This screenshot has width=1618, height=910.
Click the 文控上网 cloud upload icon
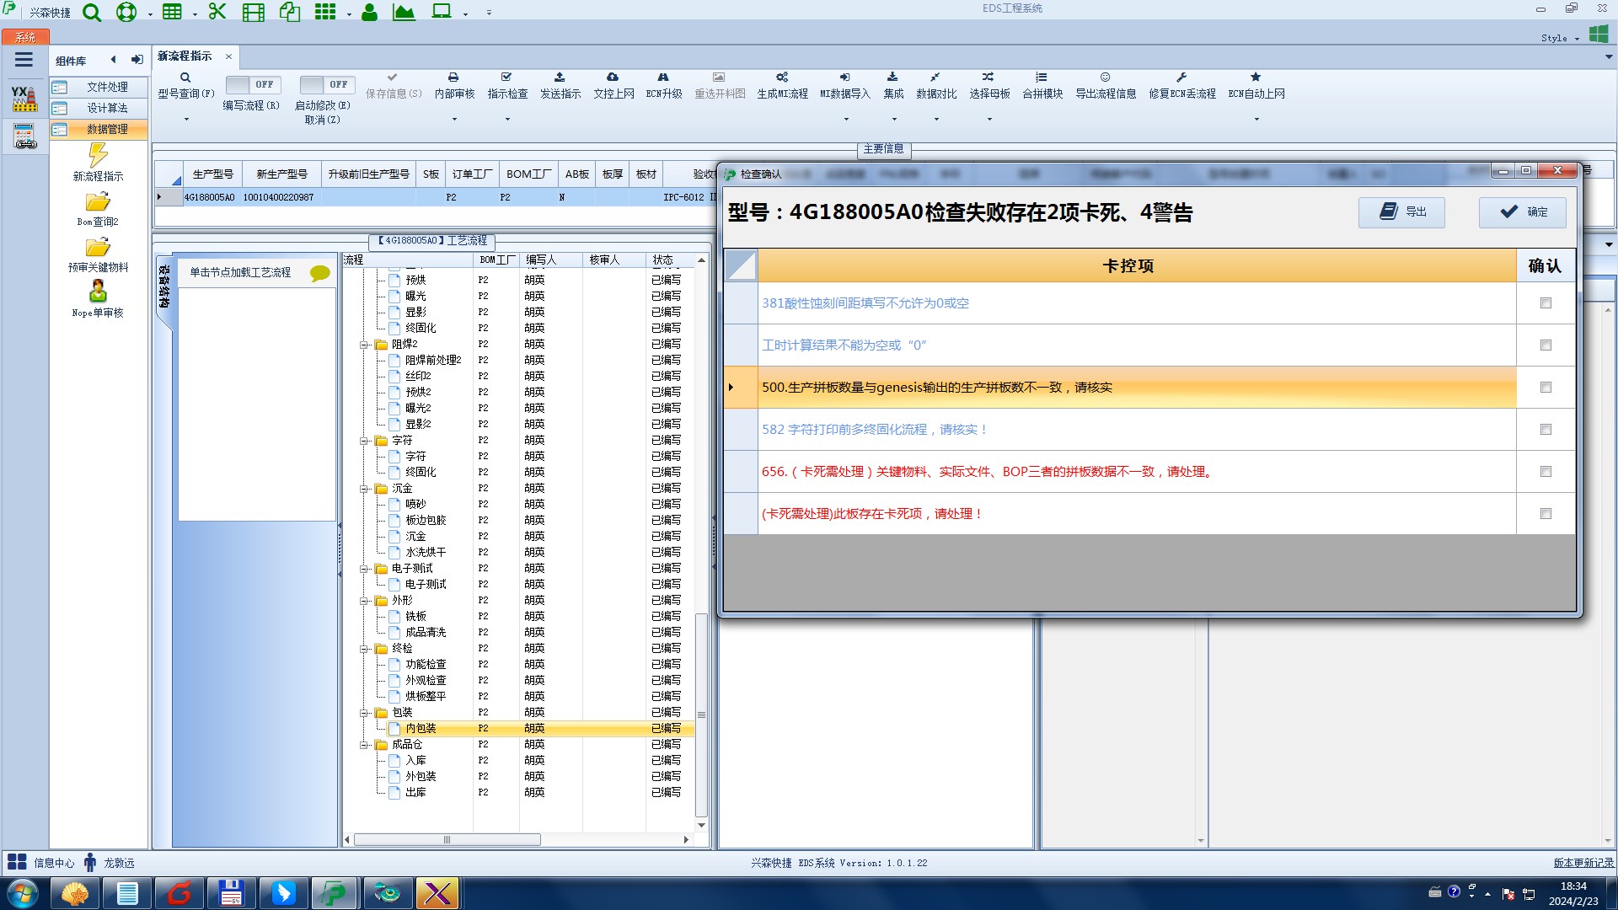(x=613, y=78)
